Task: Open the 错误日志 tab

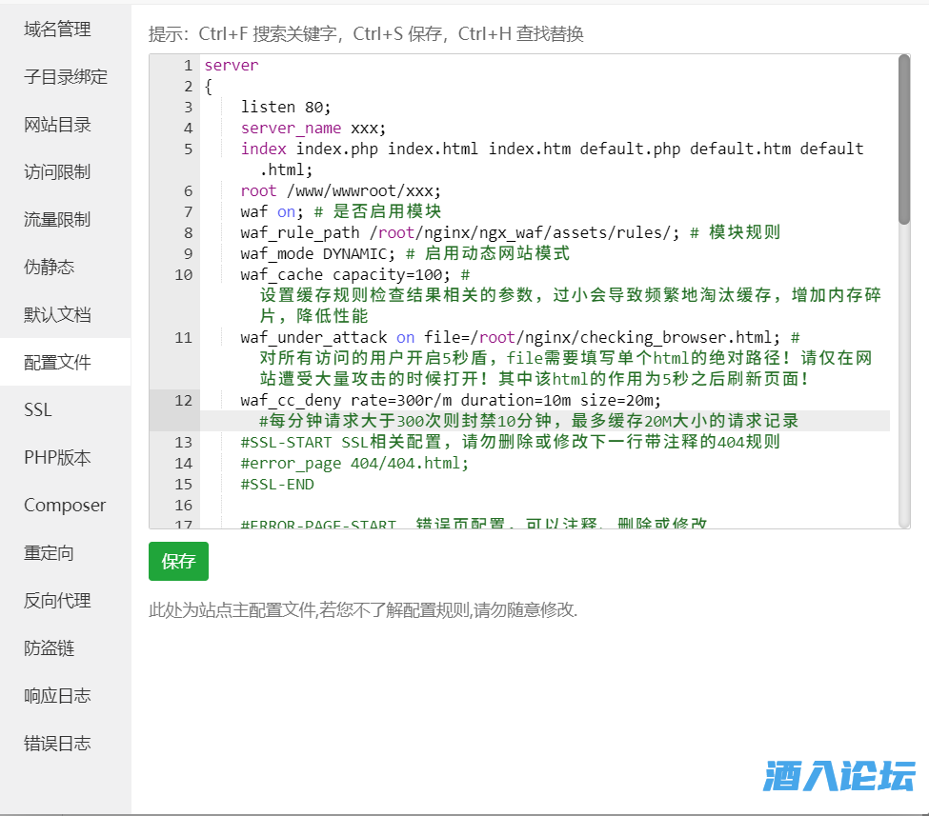Action: click(x=57, y=744)
